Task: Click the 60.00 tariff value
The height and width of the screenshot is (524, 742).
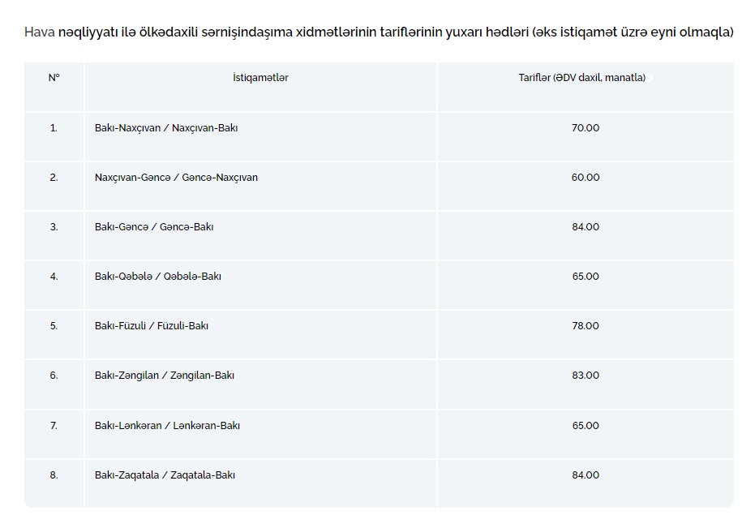Action: pos(585,178)
